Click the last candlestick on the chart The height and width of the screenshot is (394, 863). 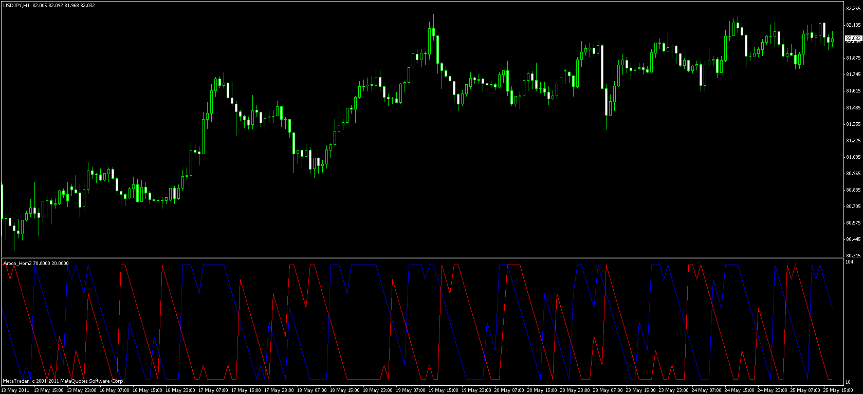[832, 40]
